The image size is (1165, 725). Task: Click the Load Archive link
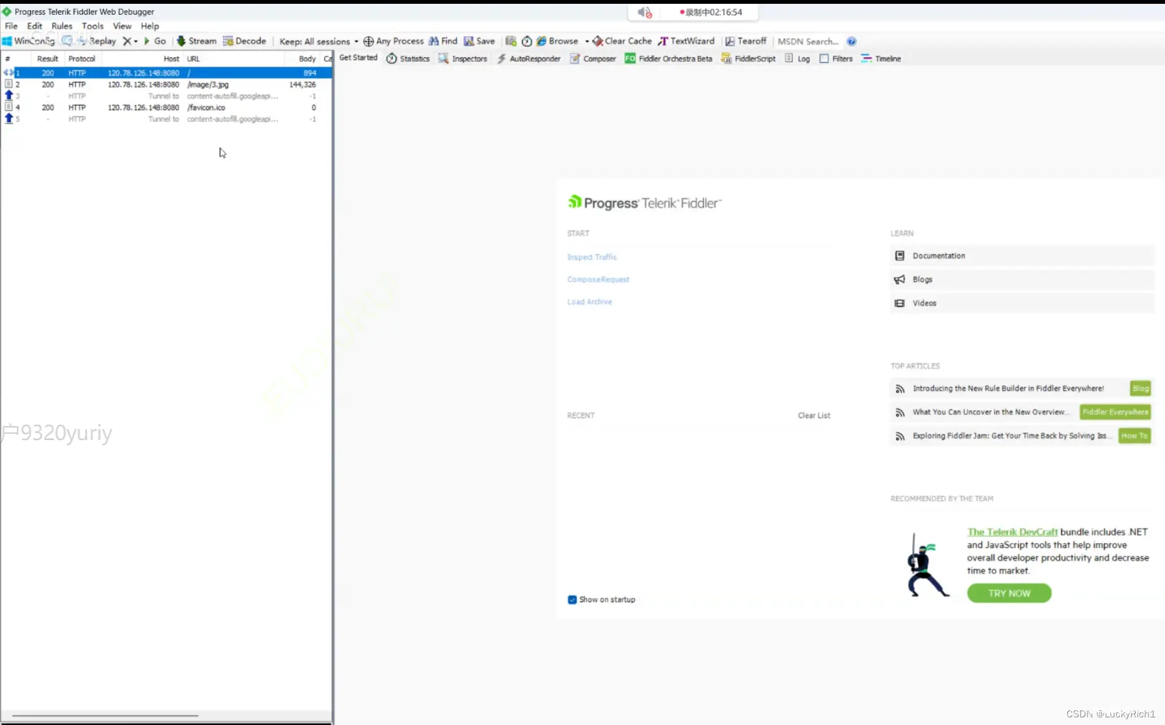pos(589,301)
